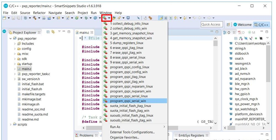Open the External Tools dropdown arrow
The width and height of the screenshot is (276, 140).
click(x=109, y=18)
